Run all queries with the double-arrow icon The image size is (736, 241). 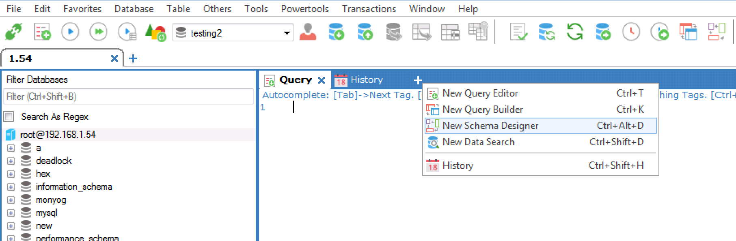98,32
